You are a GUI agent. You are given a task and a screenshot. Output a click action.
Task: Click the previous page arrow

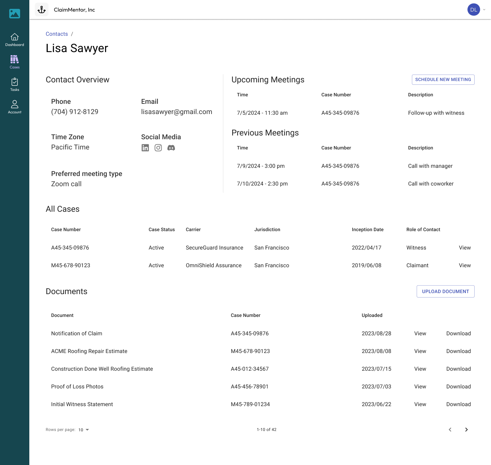click(x=450, y=430)
